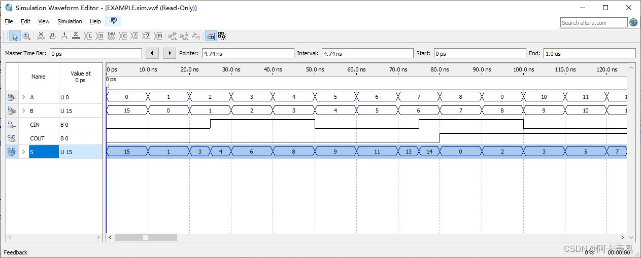Viewport: 641px width, 258px height.
Task: Run Functional Simulation
Action: [173, 36]
